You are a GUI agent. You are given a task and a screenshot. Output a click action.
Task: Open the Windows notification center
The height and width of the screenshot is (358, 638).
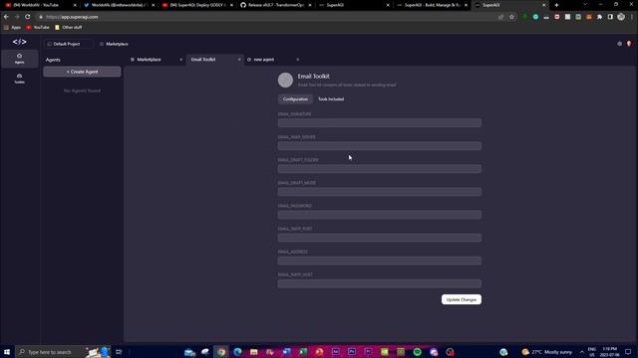tap(628, 352)
